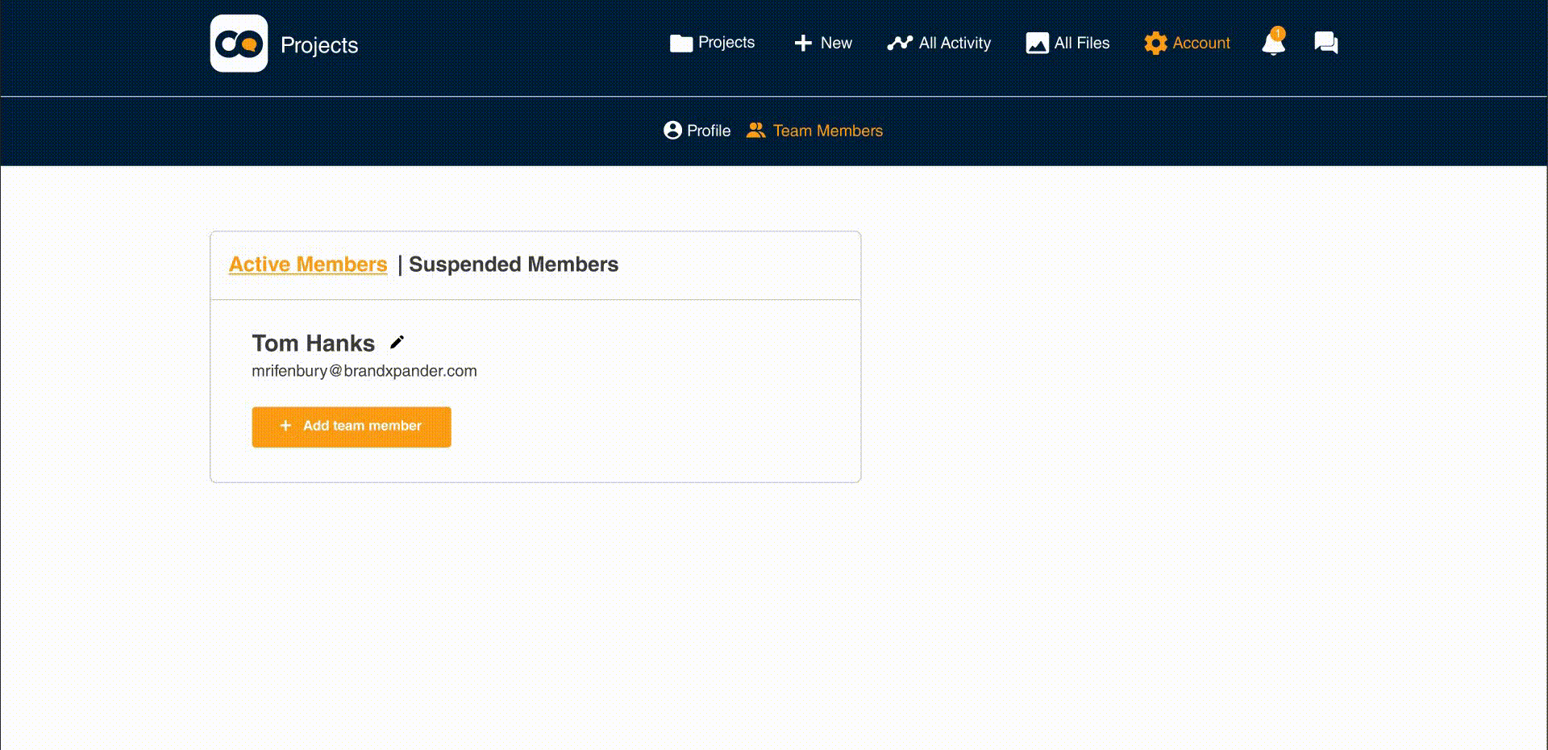Screen dimensions: 1548x750
Task: Click the All Files image icon
Action: [1037, 44]
